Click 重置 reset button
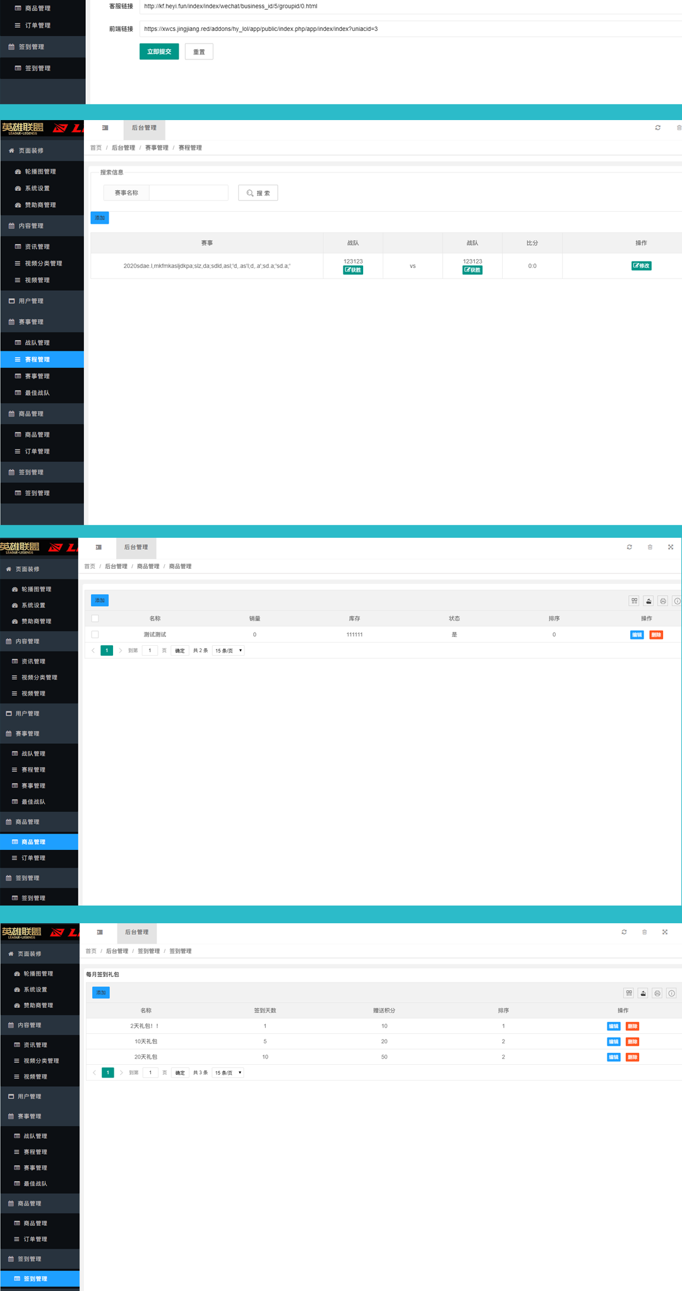 pos(199,52)
